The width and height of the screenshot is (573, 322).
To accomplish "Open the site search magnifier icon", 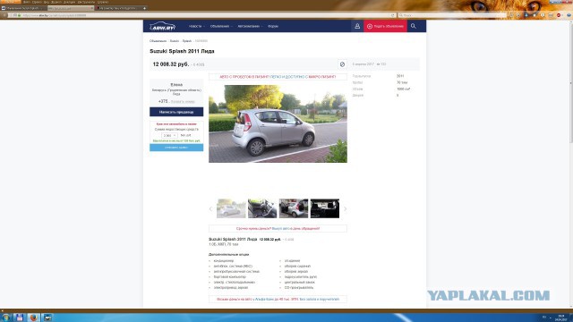I will pyautogui.click(x=414, y=26).
